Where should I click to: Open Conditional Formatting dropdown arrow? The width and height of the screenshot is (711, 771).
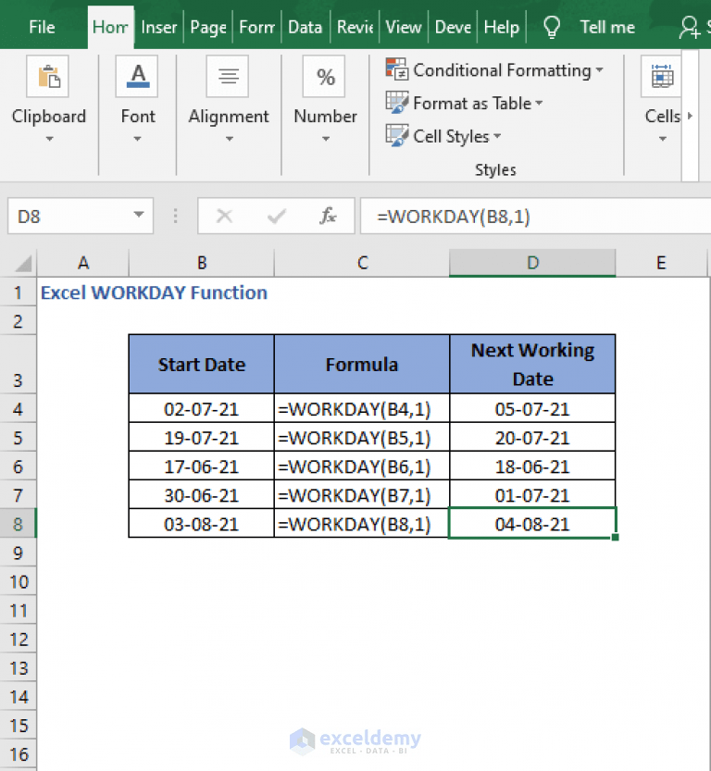tap(599, 69)
